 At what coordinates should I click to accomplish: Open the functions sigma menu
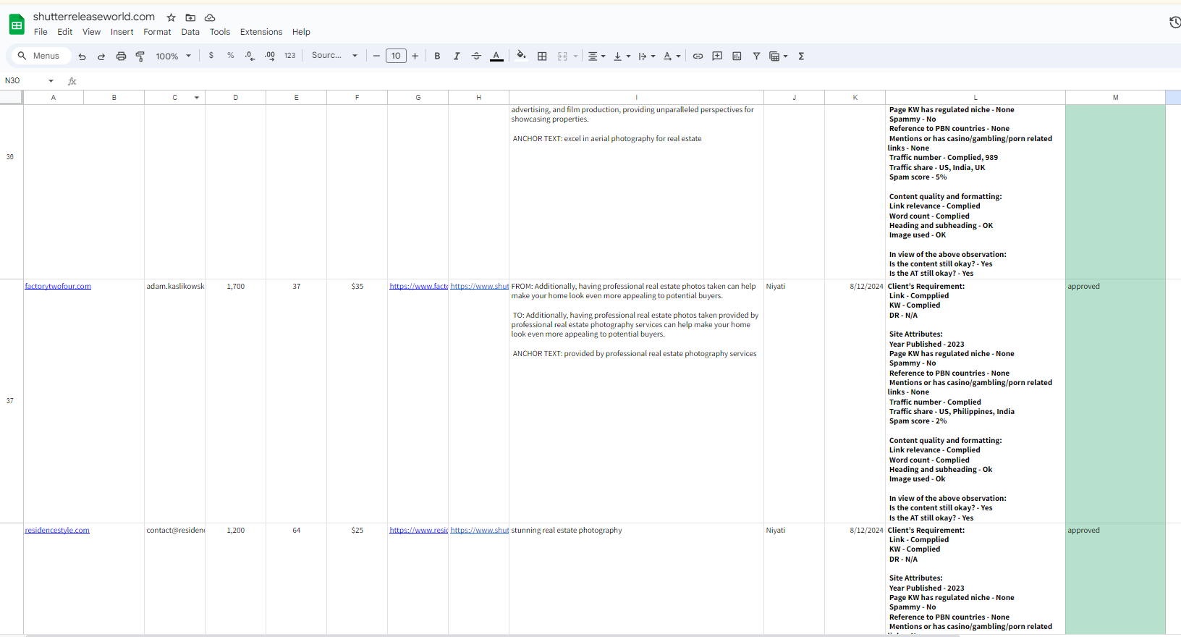(x=801, y=56)
